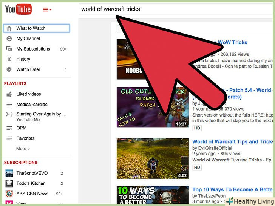The image size is (275, 206).
Task: Open the WoW Tricks video title
Action: click(232, 42)
